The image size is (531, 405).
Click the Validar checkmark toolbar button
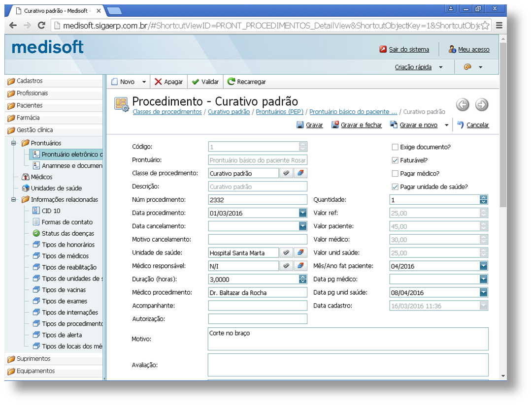[x=205, y=82]
